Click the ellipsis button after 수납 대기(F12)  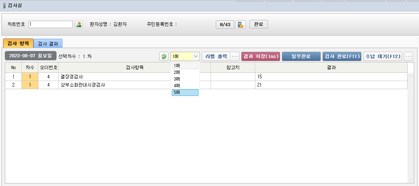[408, 57]
